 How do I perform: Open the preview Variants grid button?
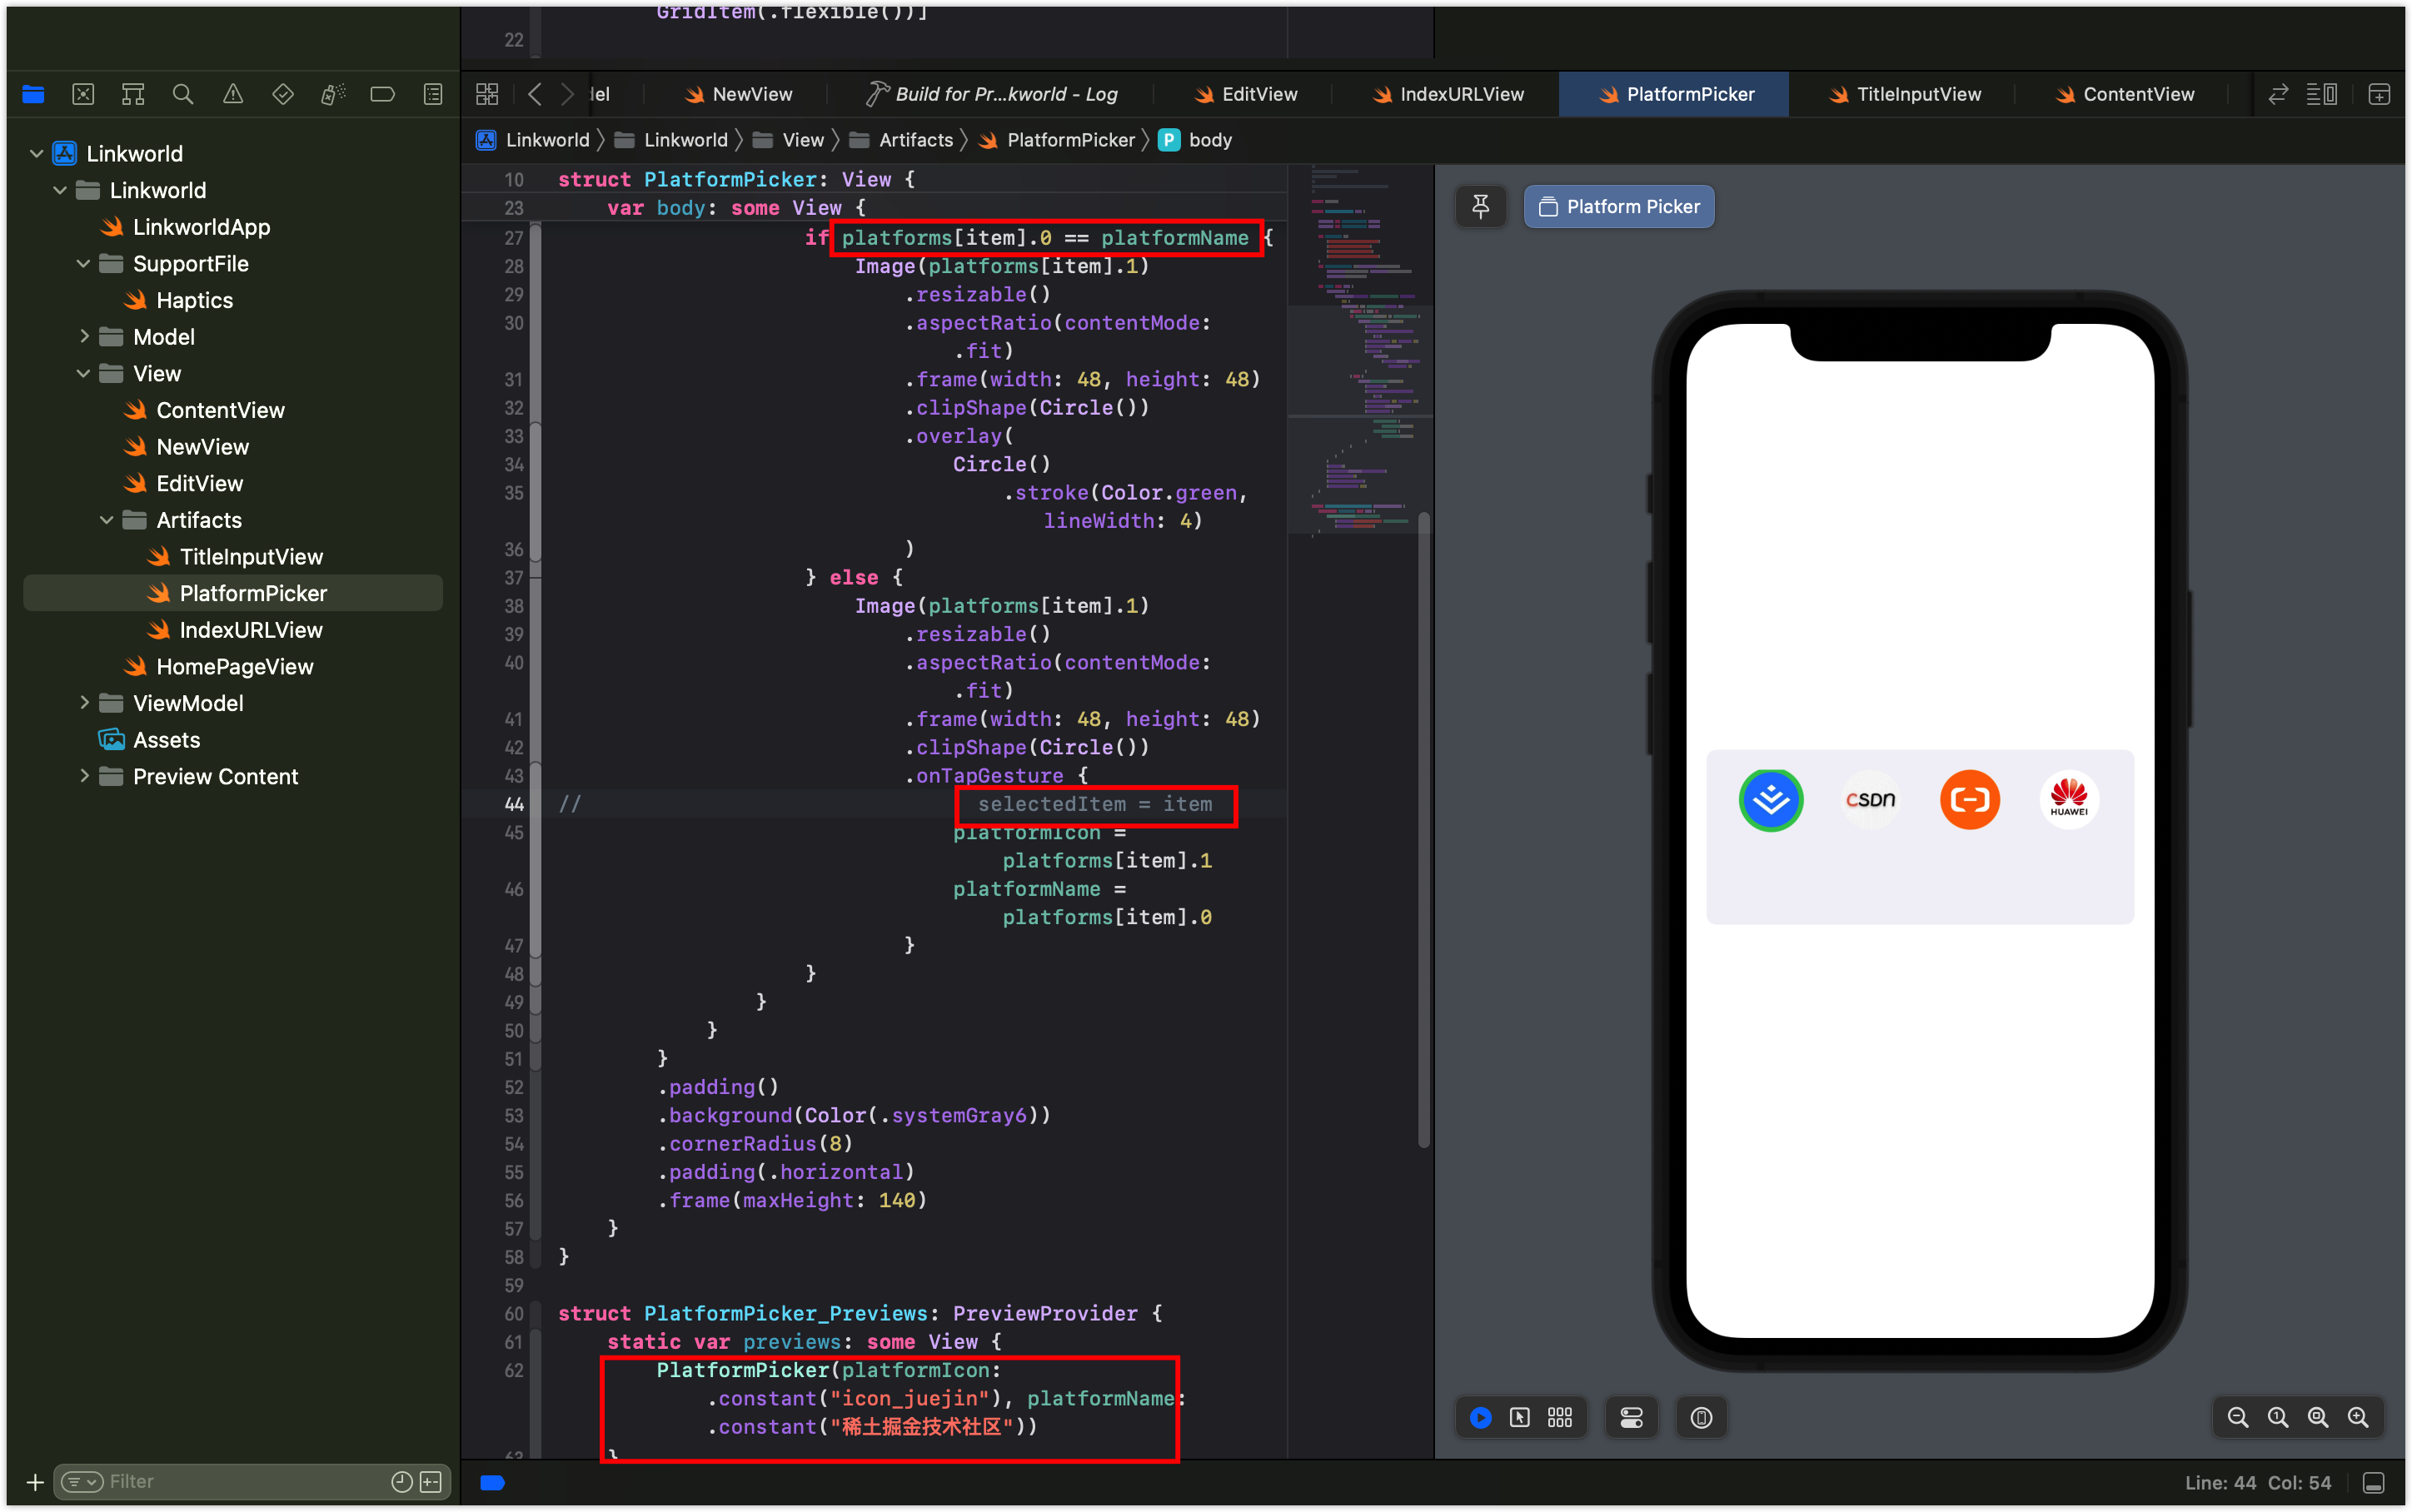[x=1560, y=1417]
